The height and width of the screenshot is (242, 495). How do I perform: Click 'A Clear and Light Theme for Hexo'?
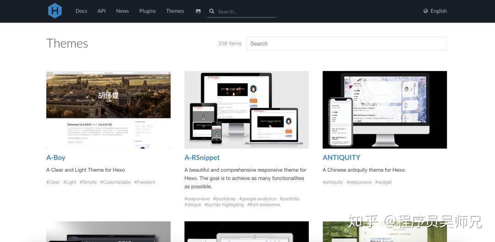coord(86,170)
